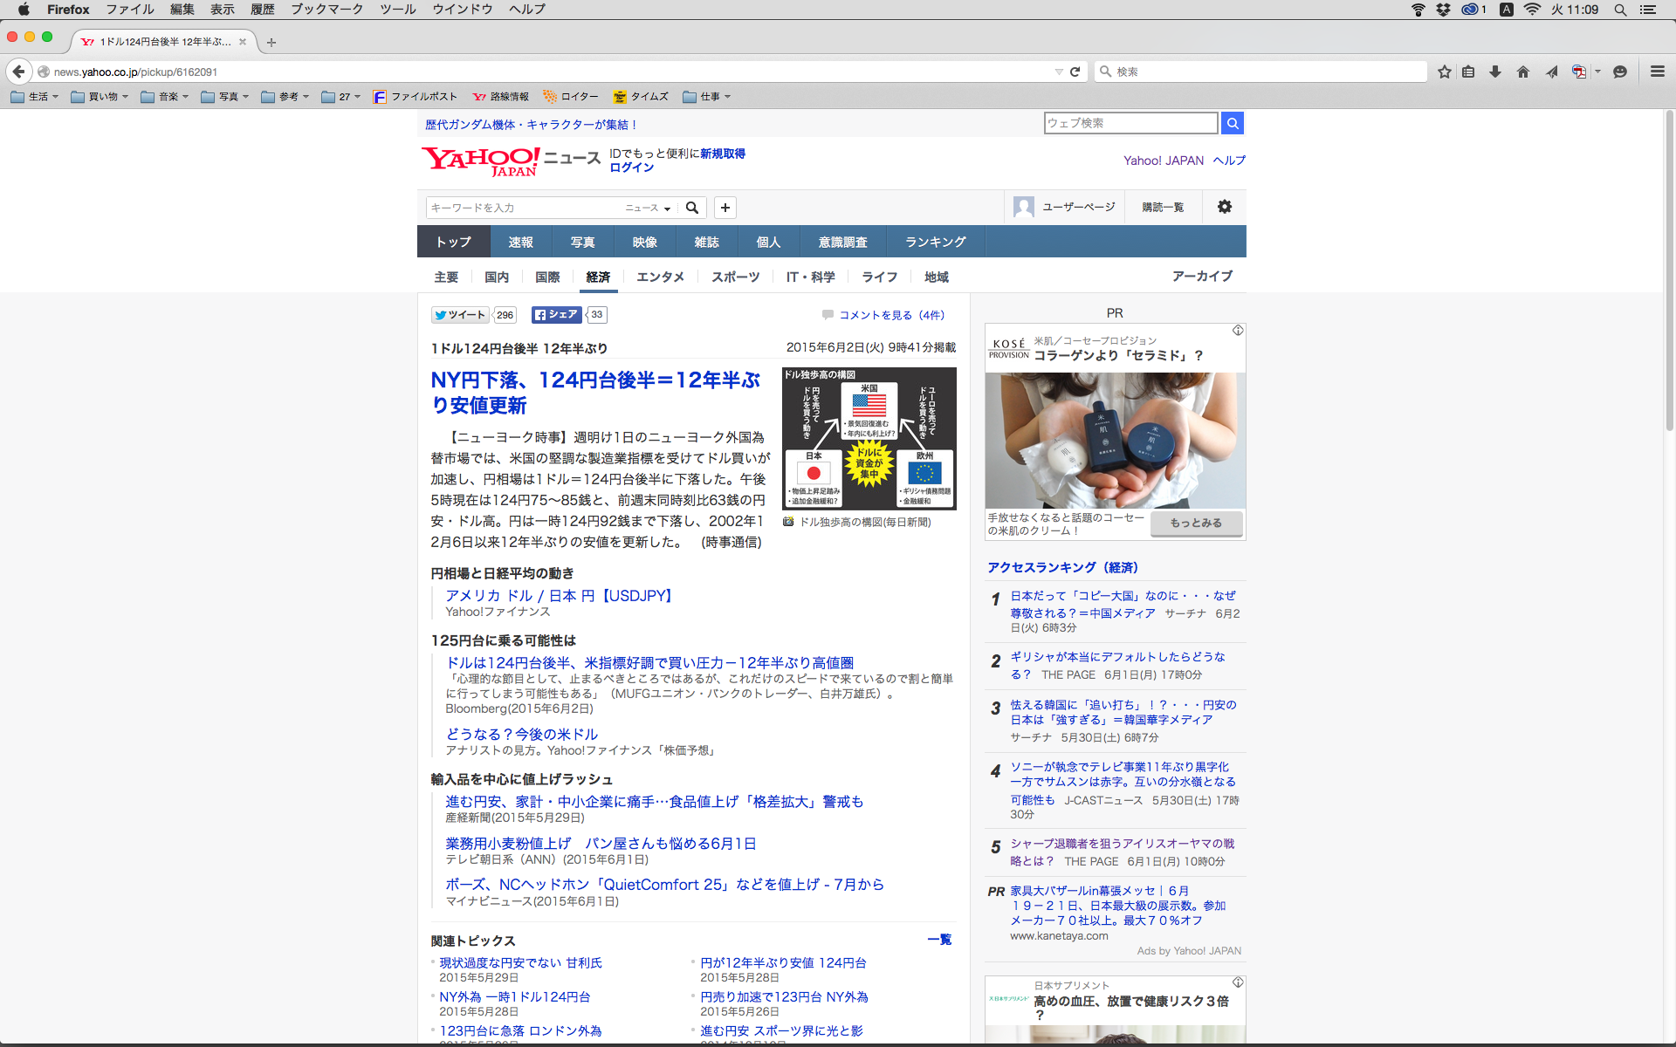Open the Firefox downloads arrow icon
The width and height of the screenshot is (1676, 1047).
coord(1495,72)
